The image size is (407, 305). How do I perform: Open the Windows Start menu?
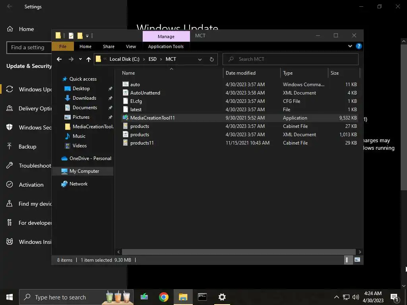(10, 297)
